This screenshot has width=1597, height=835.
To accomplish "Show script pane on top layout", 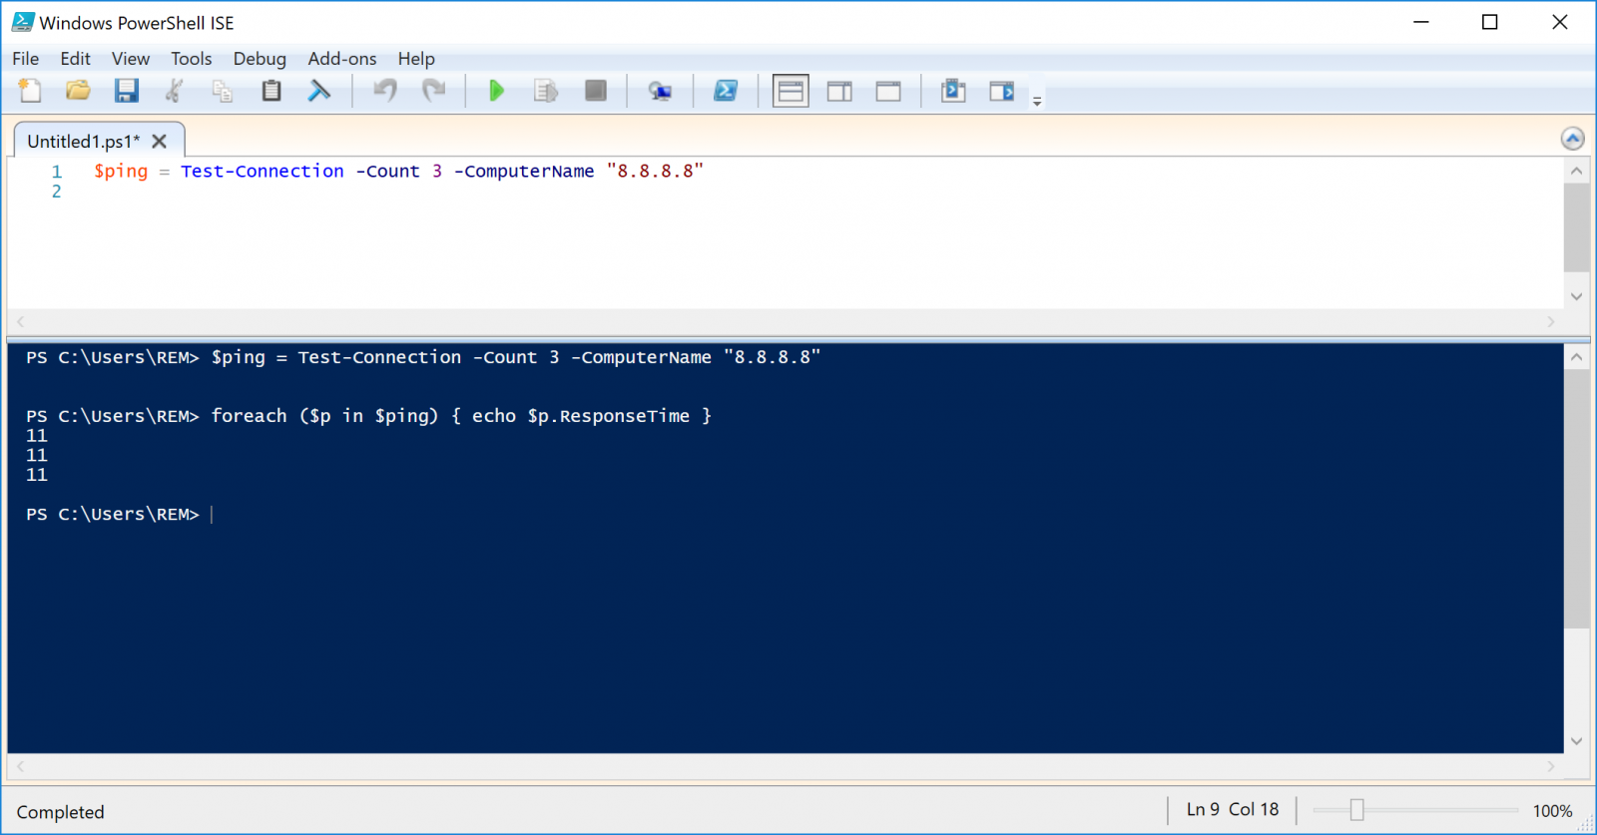I will coord(791,91).
